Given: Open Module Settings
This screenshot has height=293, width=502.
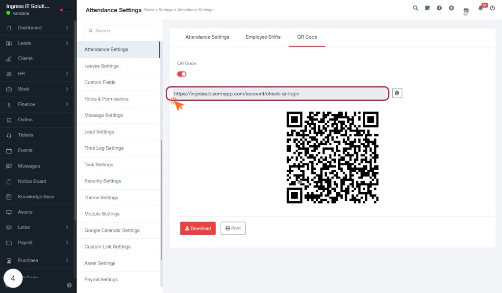Looking at the screenshot, I should point(118,214).
